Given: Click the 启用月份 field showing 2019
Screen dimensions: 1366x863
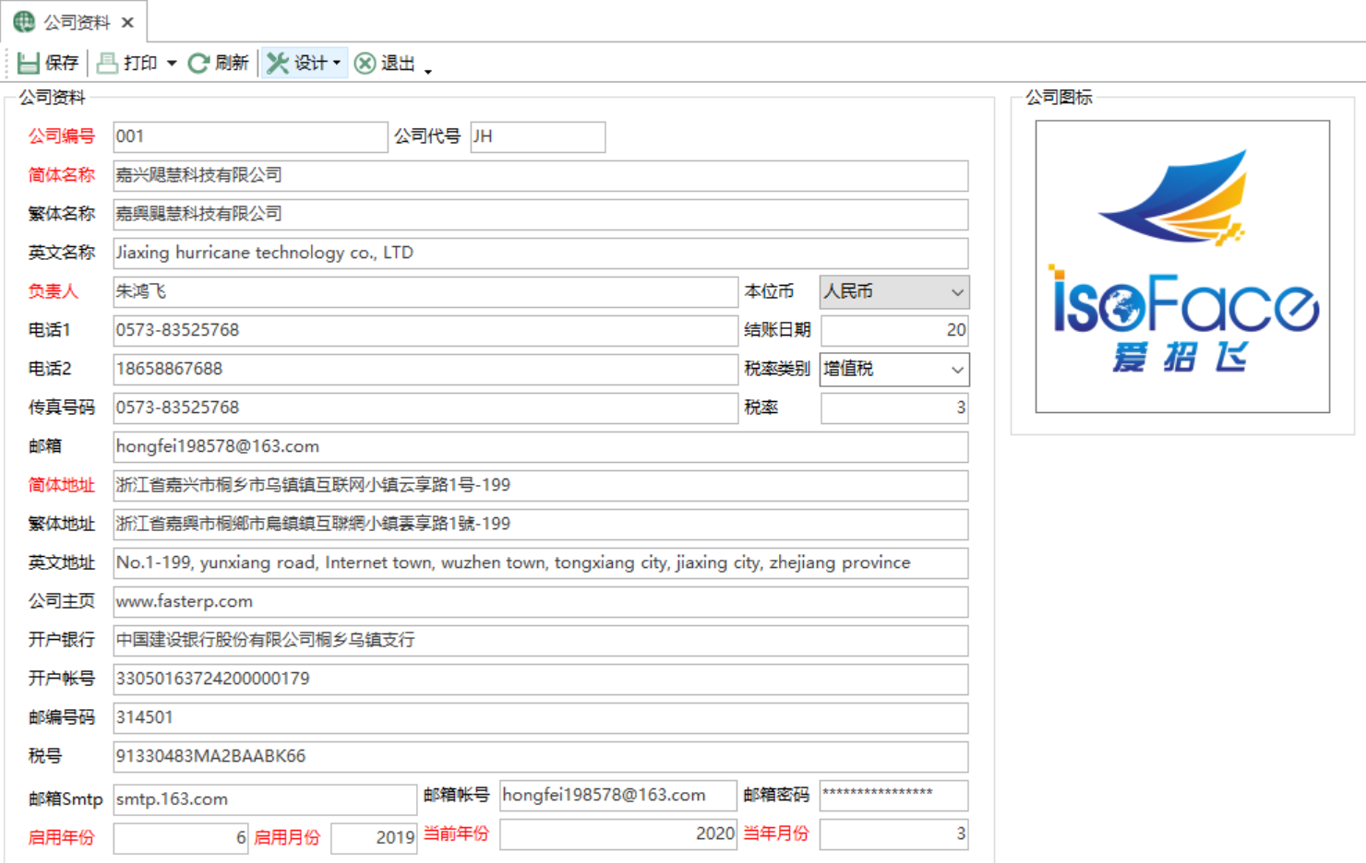Looking at the screenshot, I should coord(374,838).
